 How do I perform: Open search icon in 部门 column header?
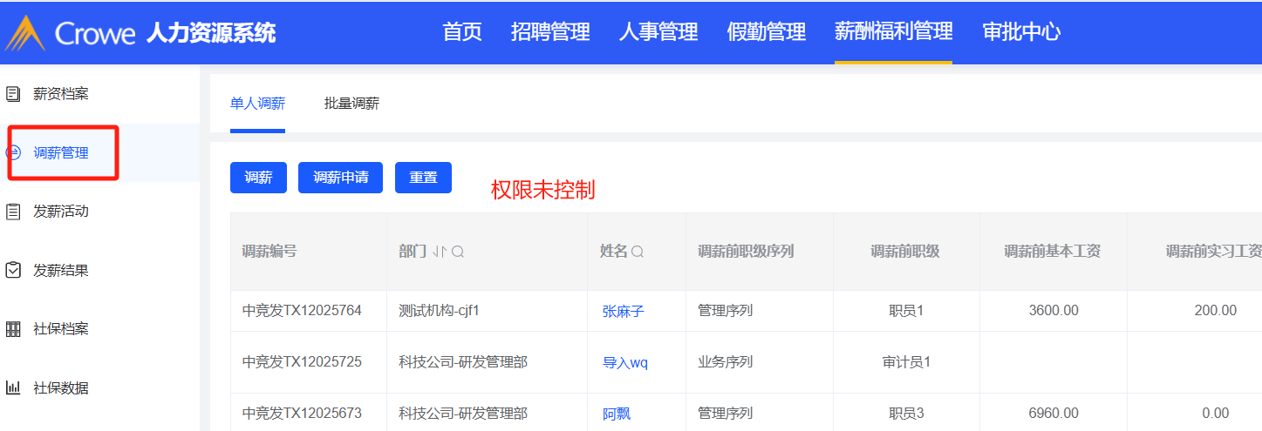tap(458, 252)
